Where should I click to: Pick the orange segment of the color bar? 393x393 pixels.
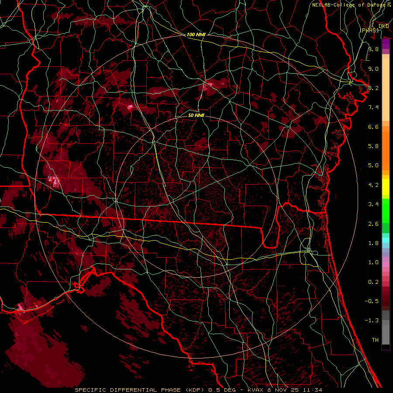click(x=386, y=150)
